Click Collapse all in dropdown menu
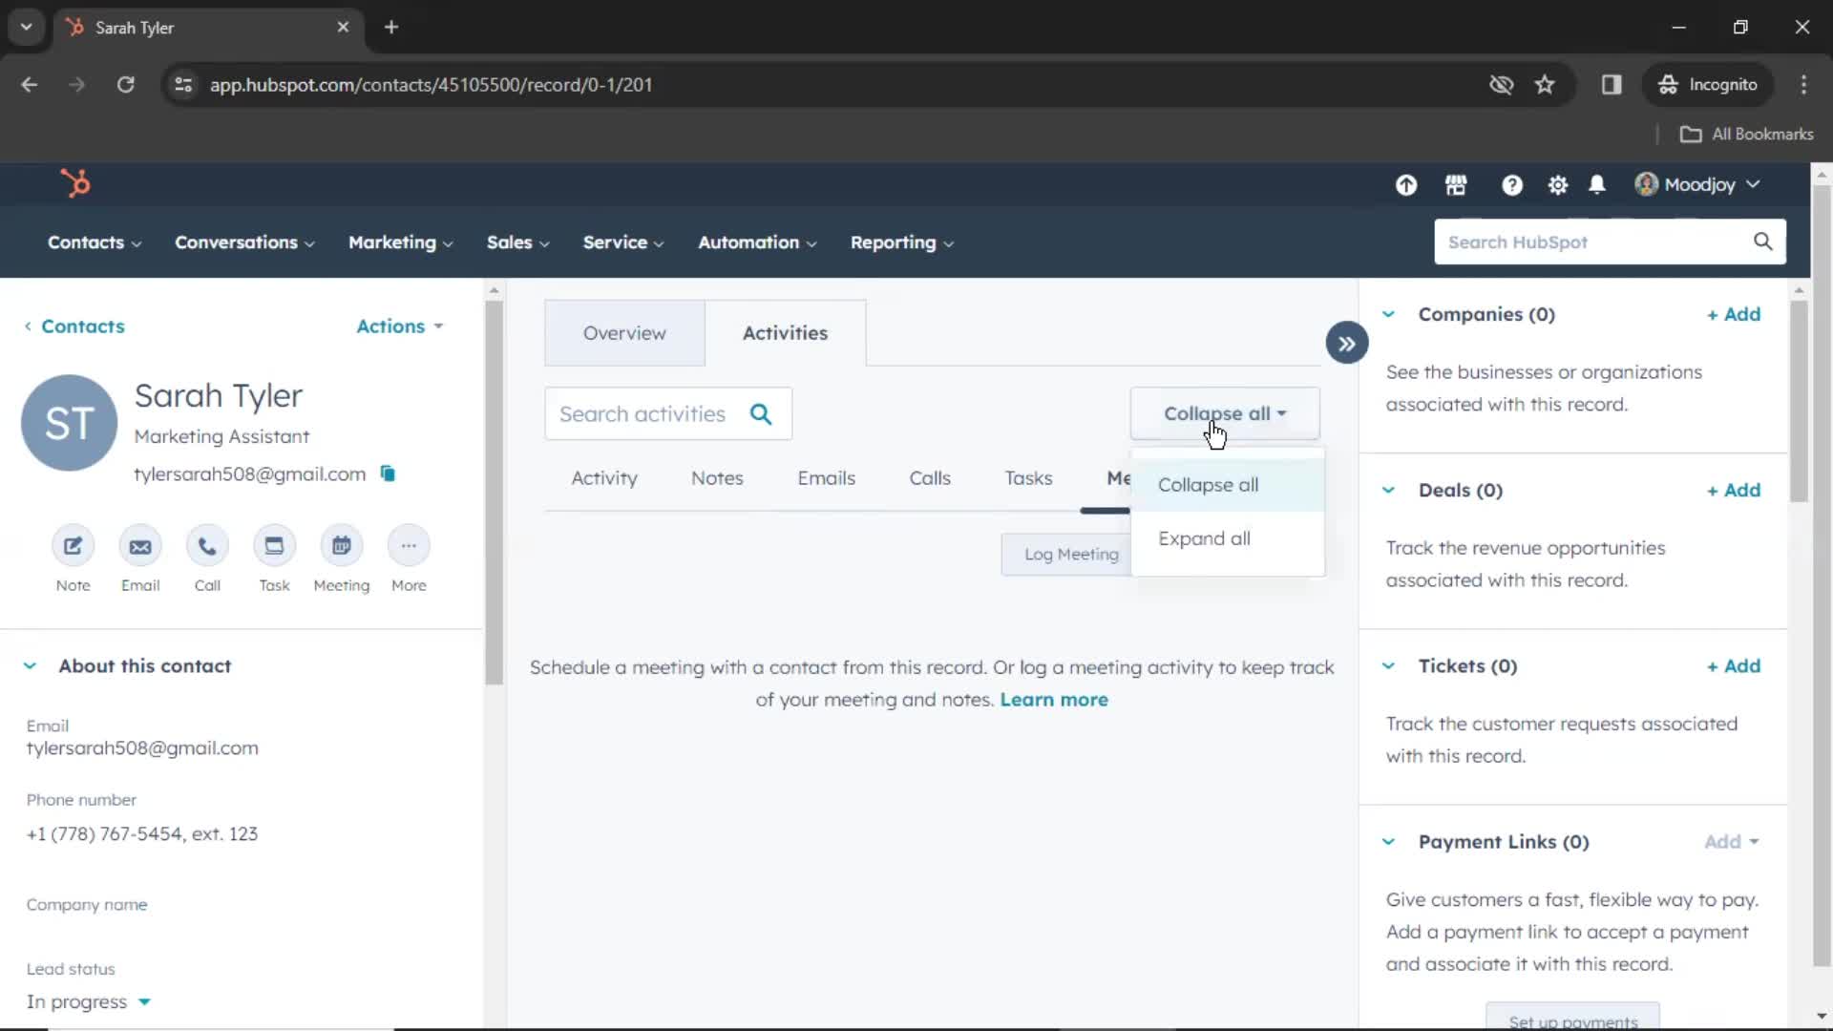 [x=1208, y=483]
